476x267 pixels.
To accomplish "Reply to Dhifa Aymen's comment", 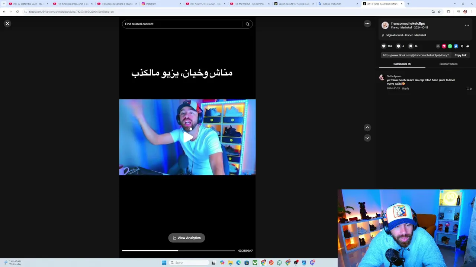I will pyautogui.click(x=405, y=89).
